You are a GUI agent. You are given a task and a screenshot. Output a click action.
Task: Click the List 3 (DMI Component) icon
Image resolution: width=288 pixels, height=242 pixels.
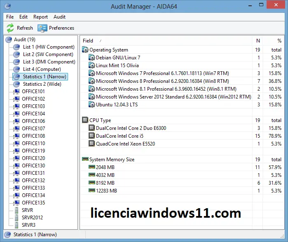[x=16, y=62]
